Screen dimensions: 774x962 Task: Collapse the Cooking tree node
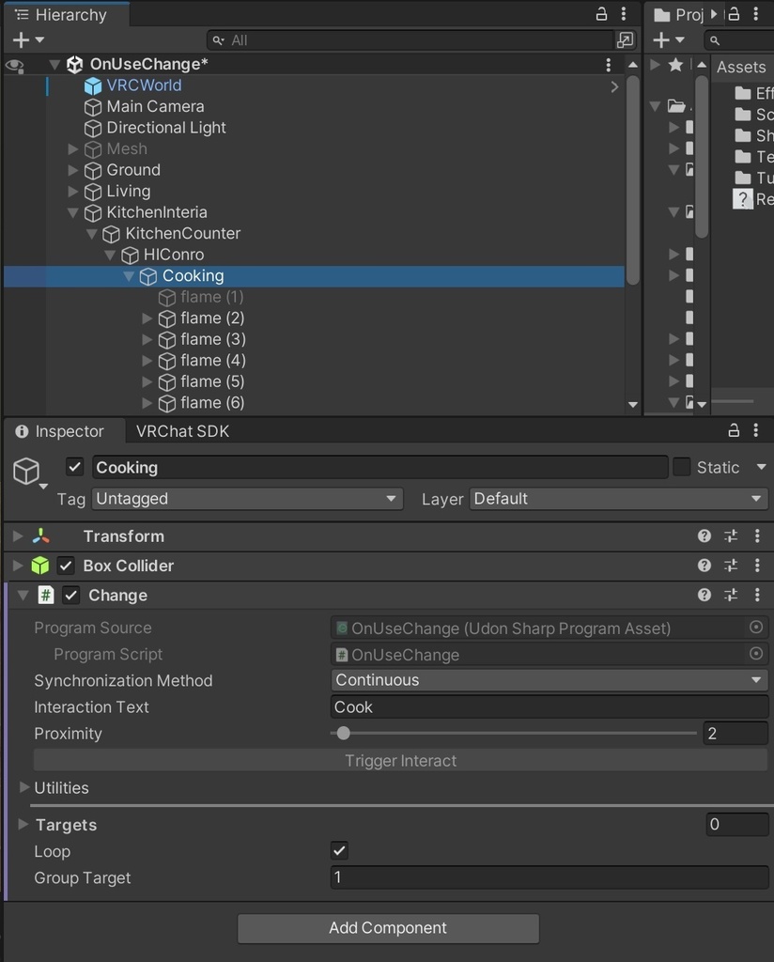pyautogui.click(x=128, y=276)
